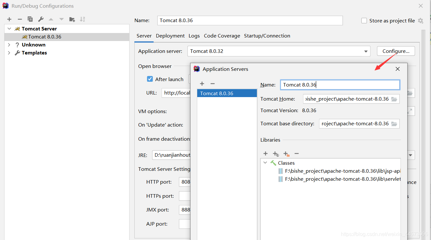The width and height of the screenshot is (431, 240).
Task: Open the Code Coverage tab
Action: coord(222,36)
